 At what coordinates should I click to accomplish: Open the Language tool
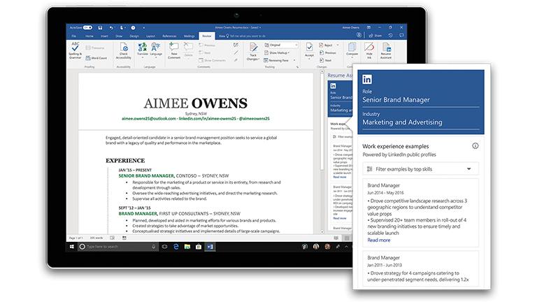click(x=156, y=50)
